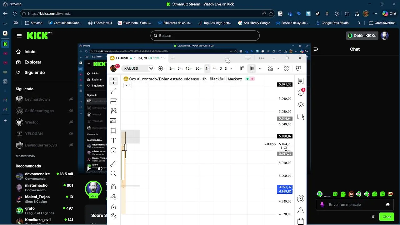This screenshot has height=225, width=400.
Task: Expand the timeframe interval dropdown arrow
Action: tap(232, 68)
